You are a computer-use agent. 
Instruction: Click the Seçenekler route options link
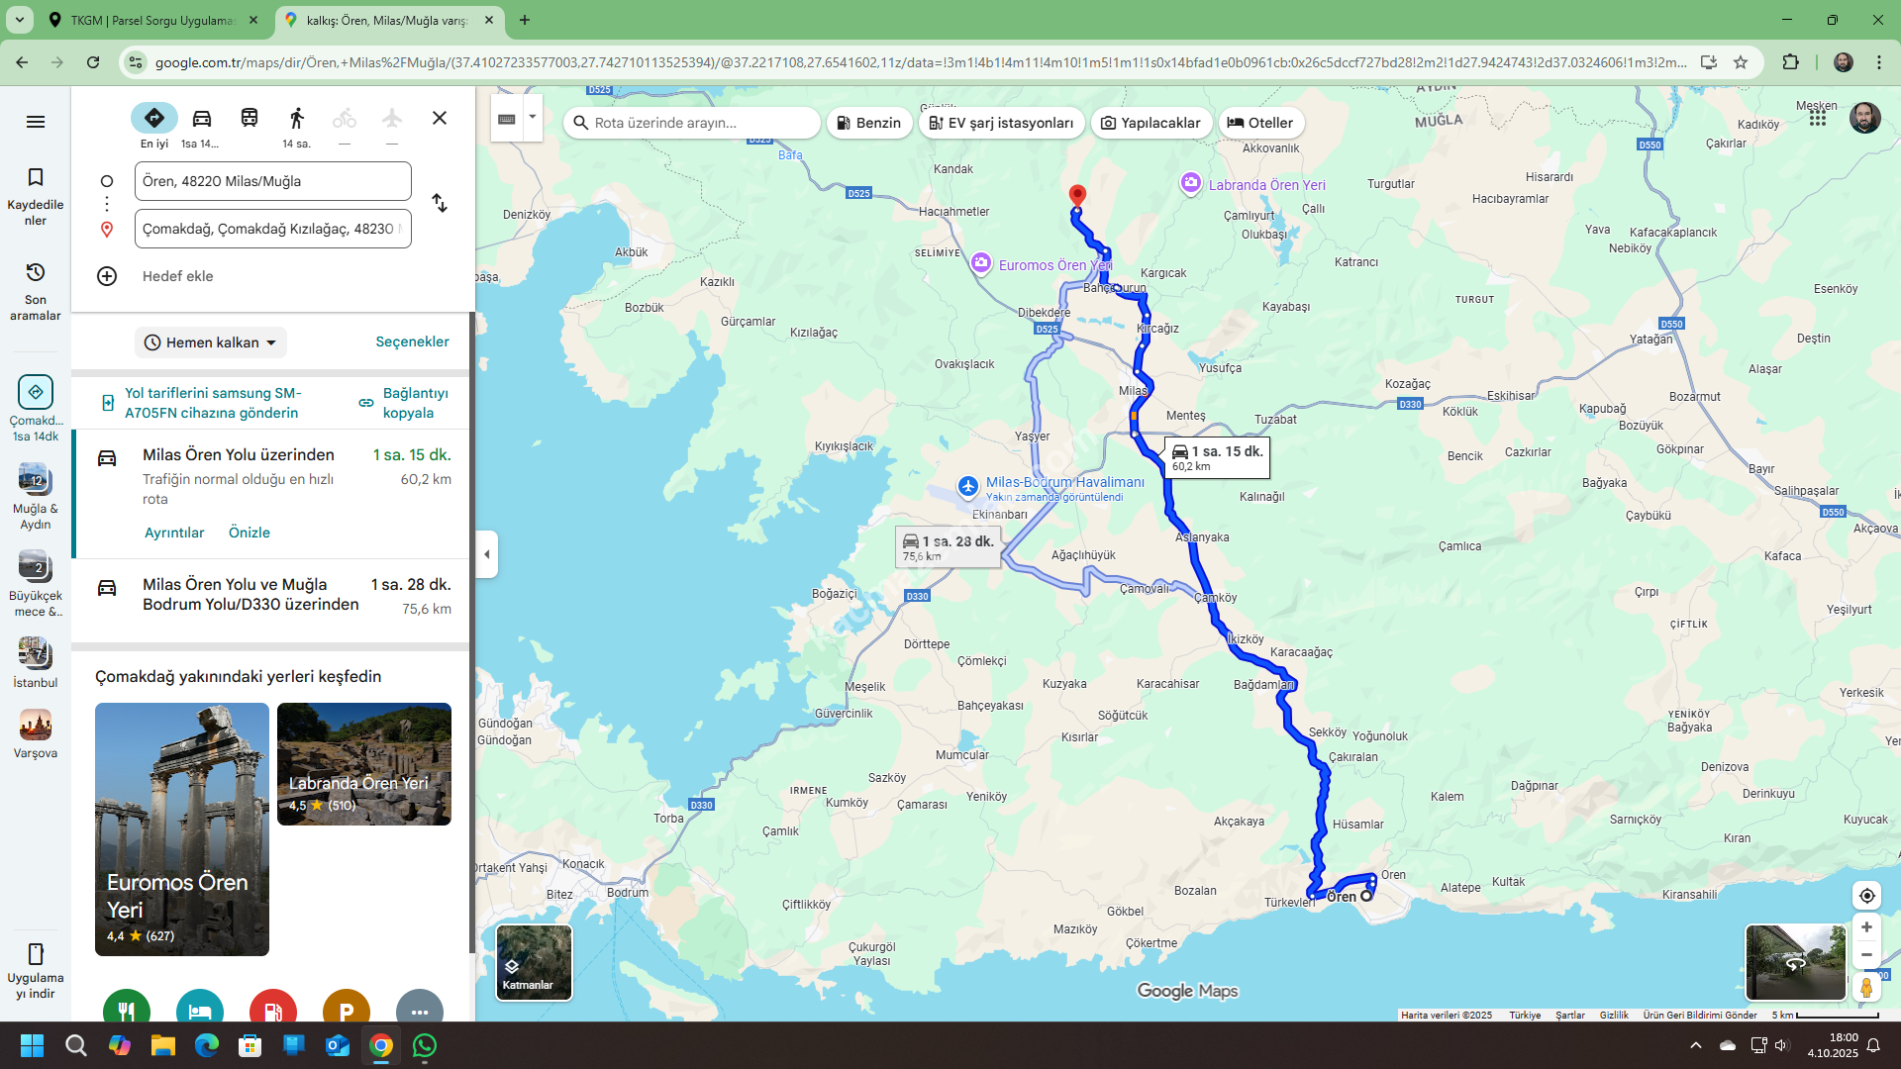pyautogui.click(x=412, y=341)
